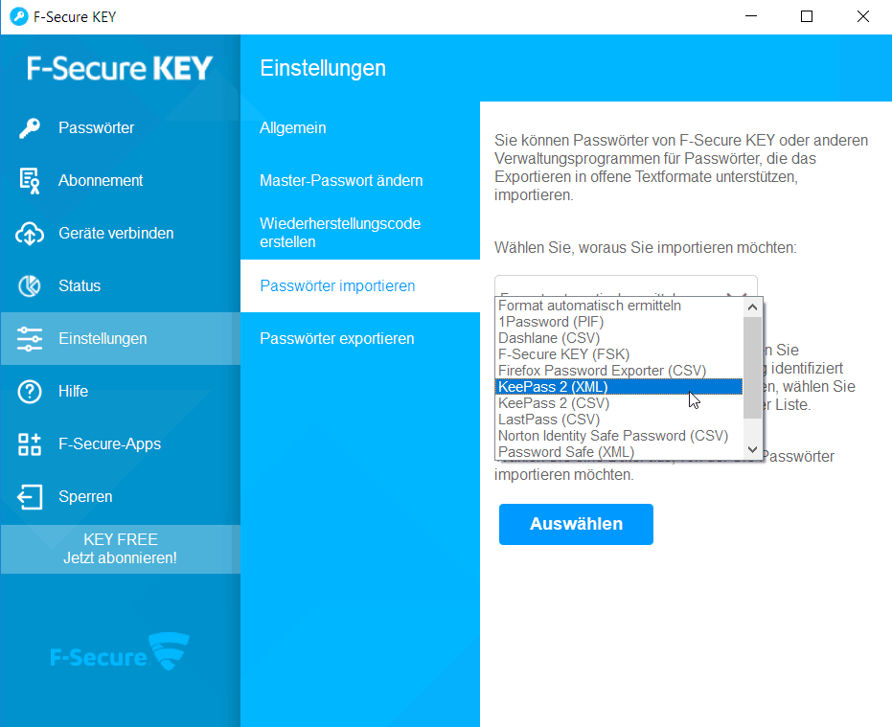The image size is (892, 727).
Task: Click the F-Secure KEY logo heading
Action: click(120, 68)
